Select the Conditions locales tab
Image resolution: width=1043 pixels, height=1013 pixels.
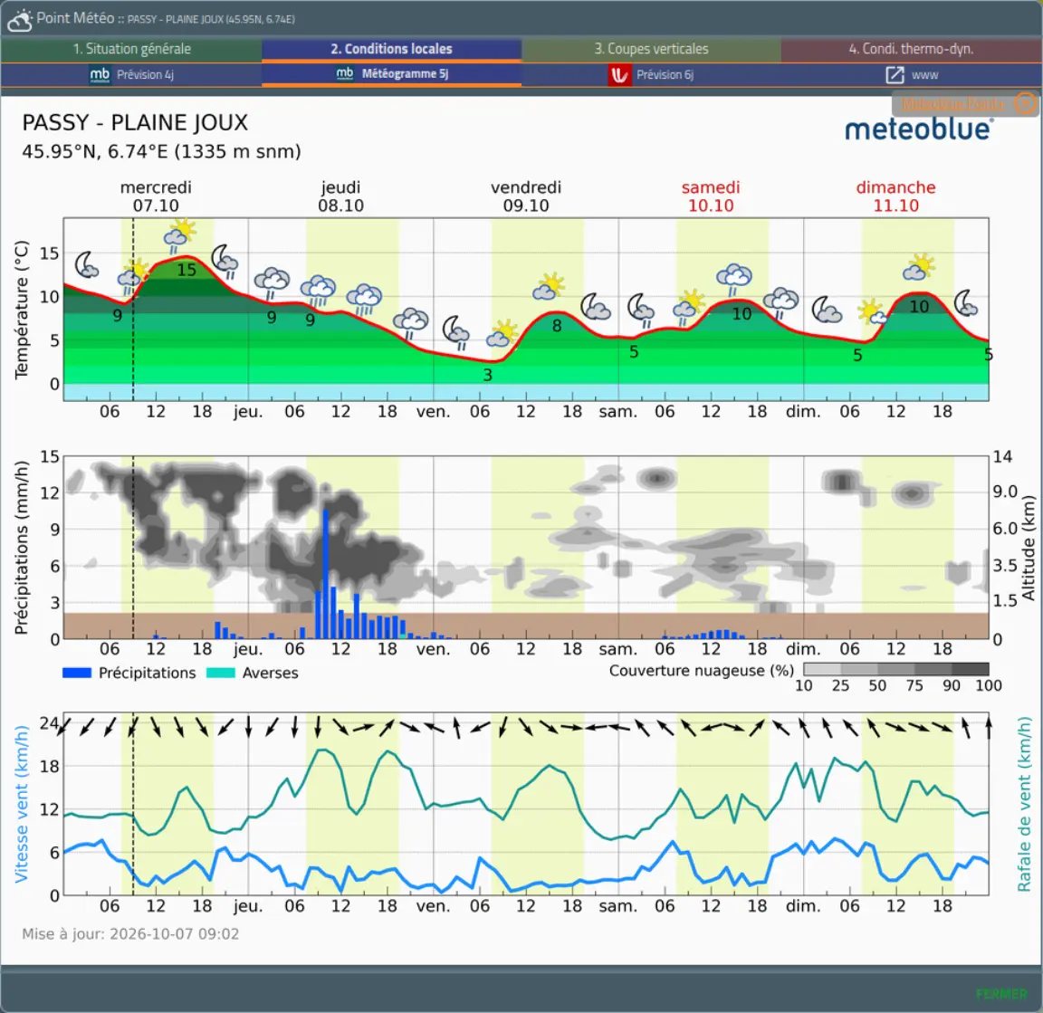pyautogui.click(x=391, y=49)
